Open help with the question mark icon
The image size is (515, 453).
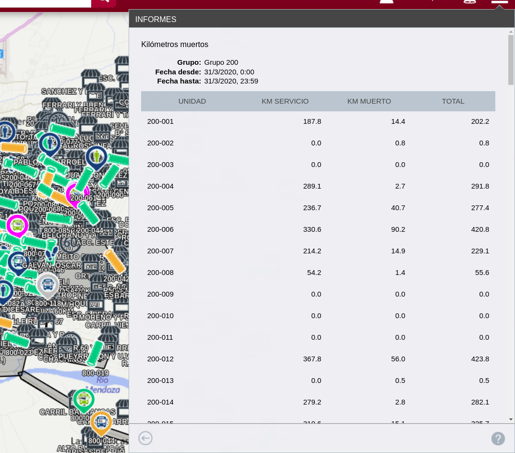tap(498, 438)
